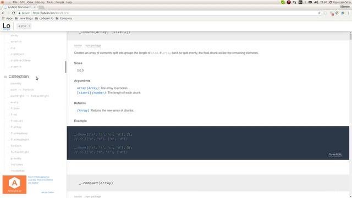Click the main page scrollbar thumb

[x=350, y=36]
